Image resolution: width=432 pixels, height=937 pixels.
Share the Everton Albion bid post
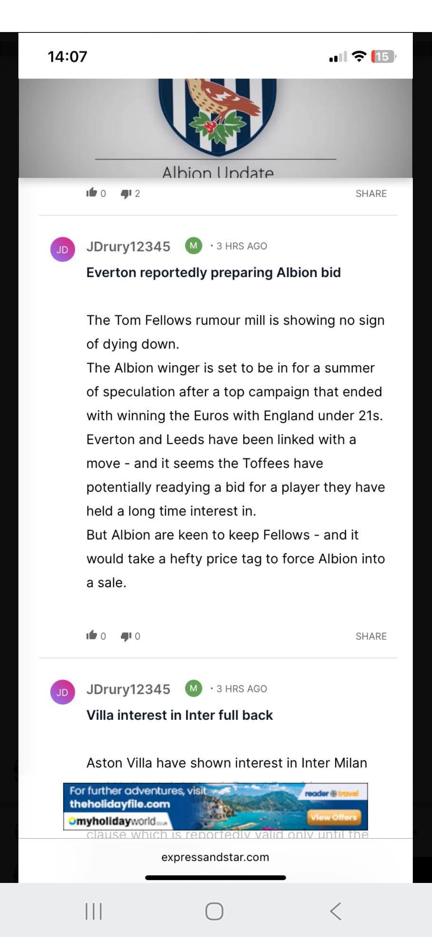click(371, 636)
